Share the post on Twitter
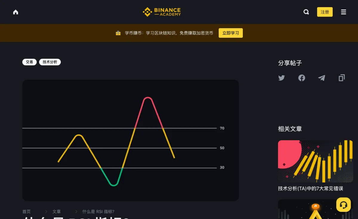The height and width of the screenshot is (219, 358). click(282, 78)
